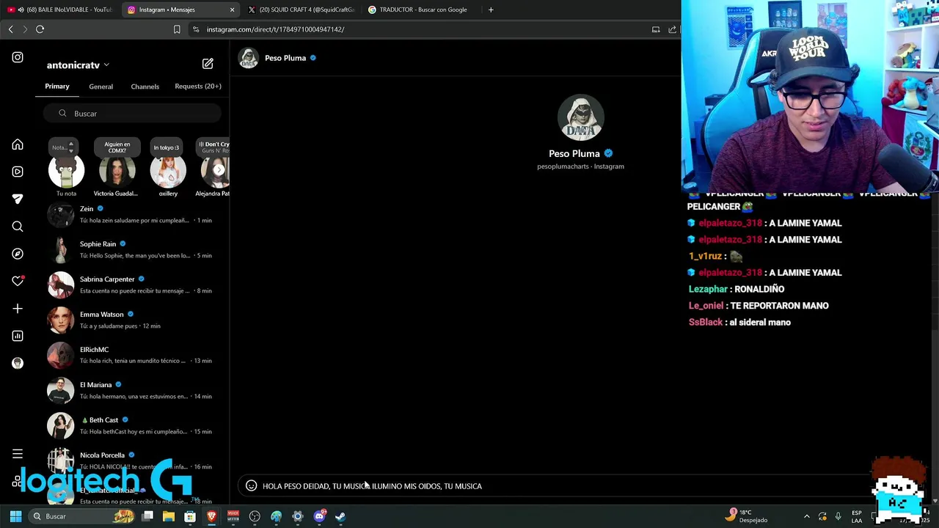Viewport: 939px width, 528px height.
Task: Switch to the Primary inbox tab
Action: 57,86
